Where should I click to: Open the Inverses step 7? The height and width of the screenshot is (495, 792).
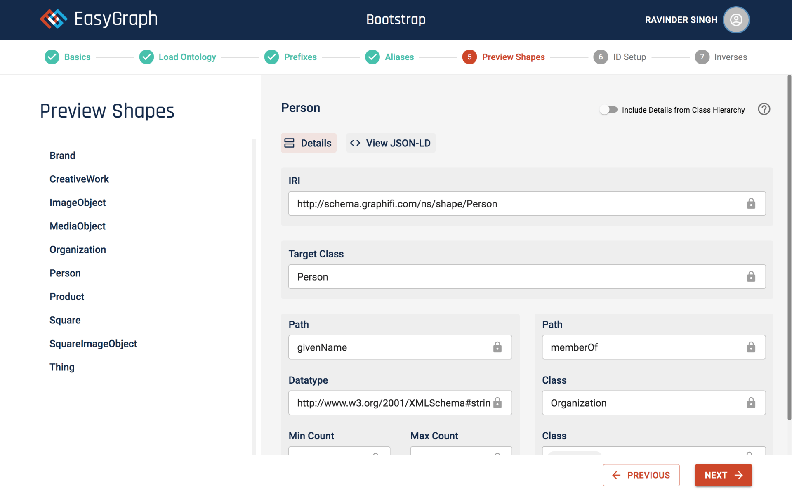coord(721,57)
